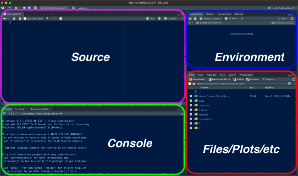298x176 pixels.
Task: Close the first_script.R tab
Action: point(22,14)
